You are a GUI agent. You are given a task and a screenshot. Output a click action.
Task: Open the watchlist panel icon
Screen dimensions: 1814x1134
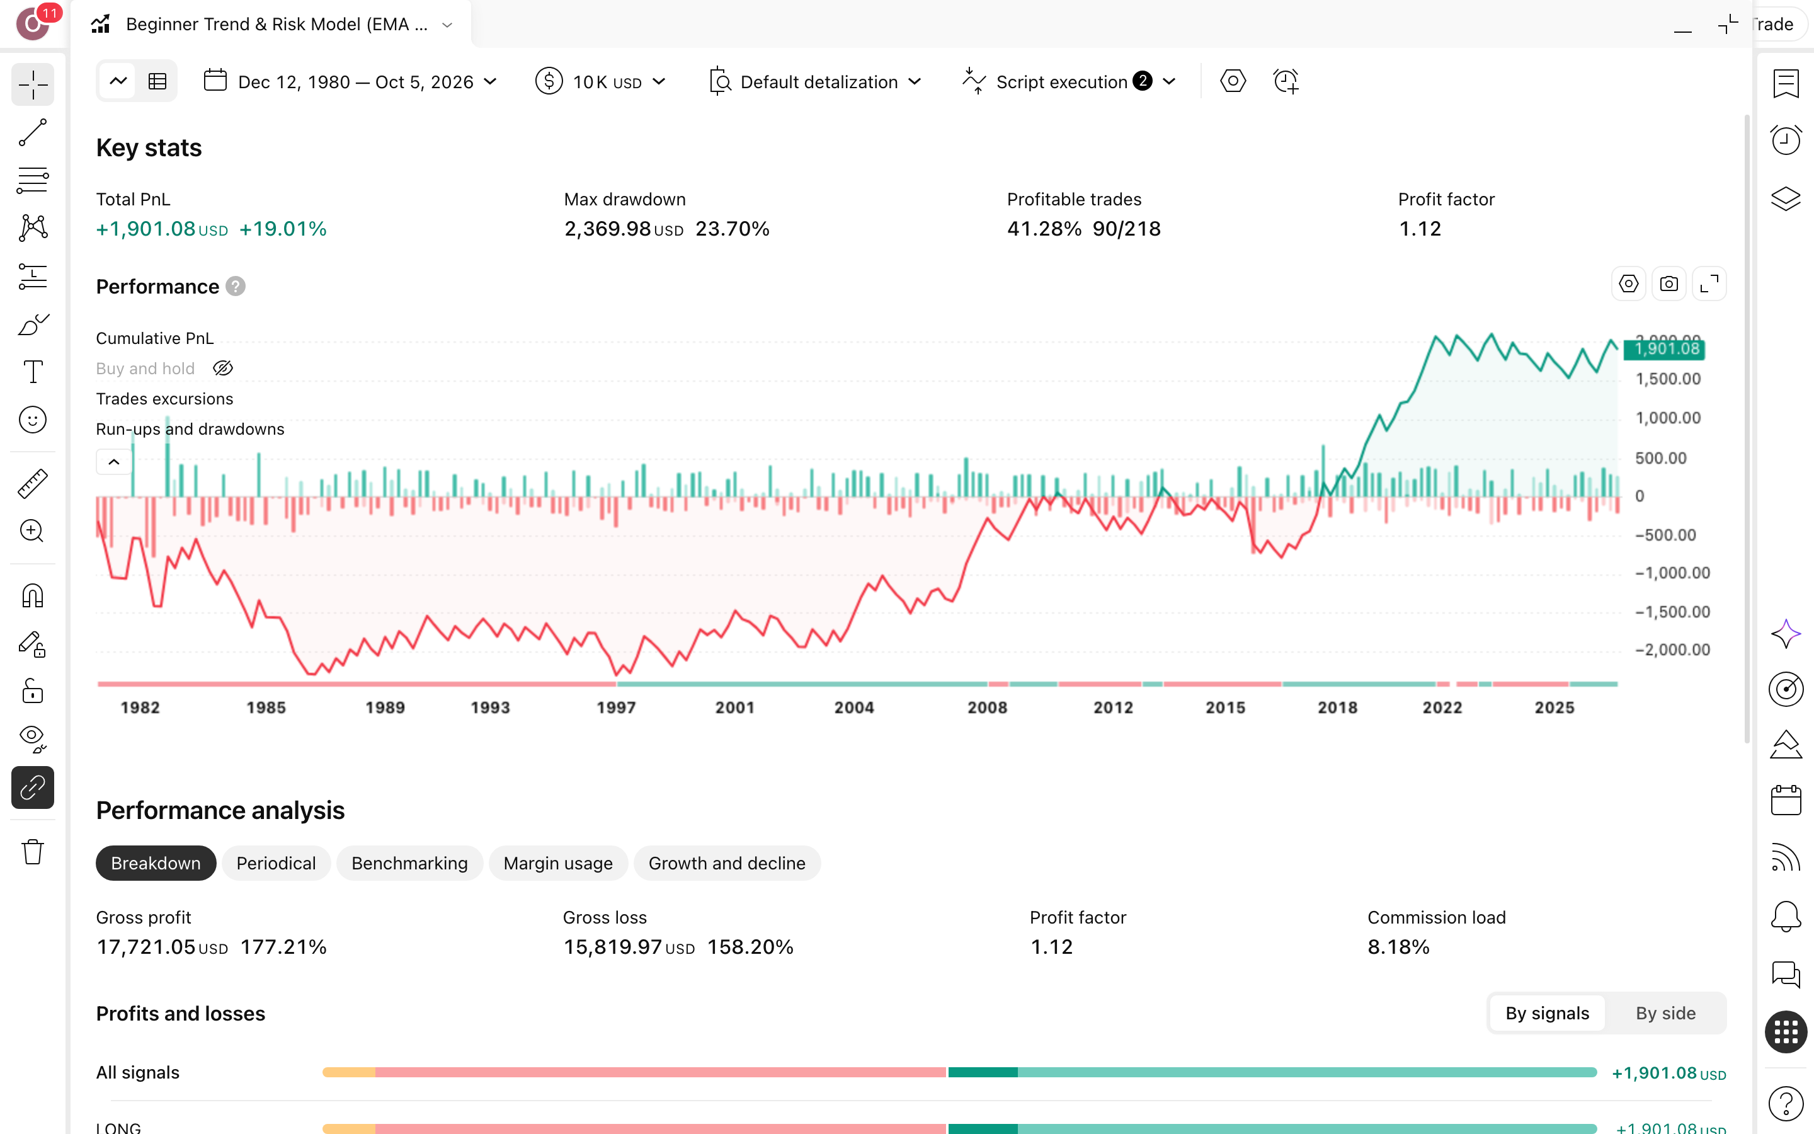[1786, 83]
